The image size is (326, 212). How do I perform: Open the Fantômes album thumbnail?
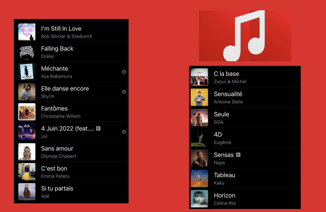click(27, 112)
